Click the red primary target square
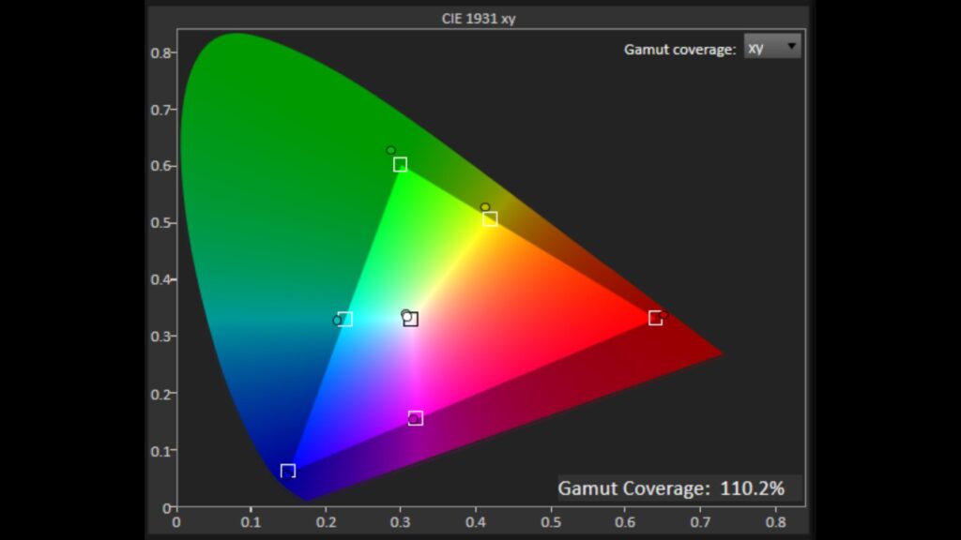Viewport: 961px width, 540px height. [655, 319]
